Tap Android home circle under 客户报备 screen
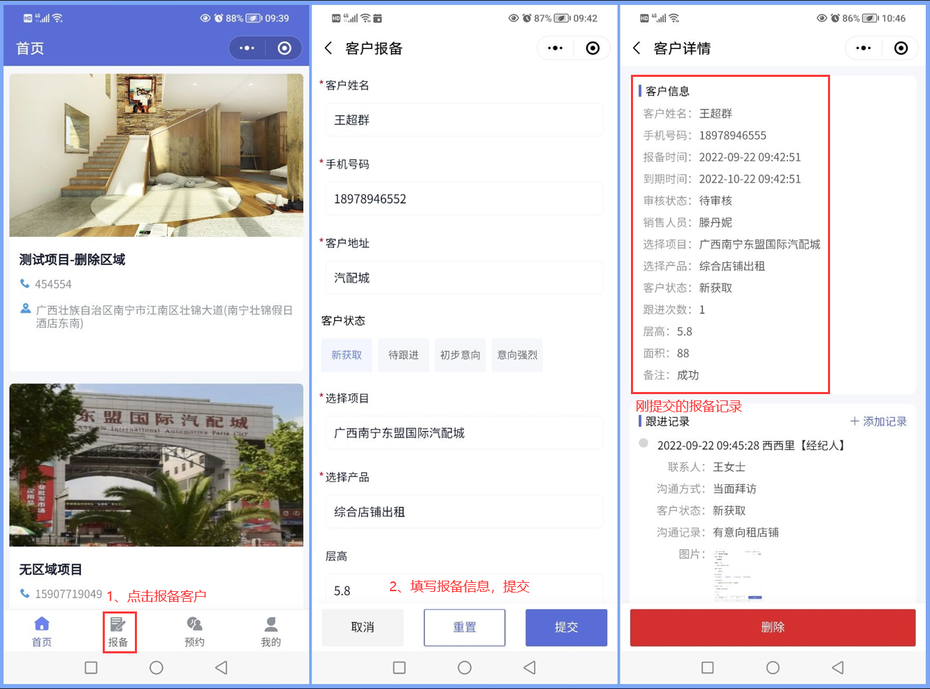930x689 pixels. coord(465,668)
